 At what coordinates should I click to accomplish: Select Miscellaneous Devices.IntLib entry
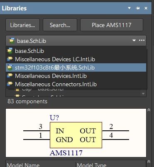click(76, 76)
